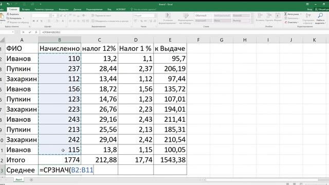Add a new sheet with plus icon

click(31, 180)
